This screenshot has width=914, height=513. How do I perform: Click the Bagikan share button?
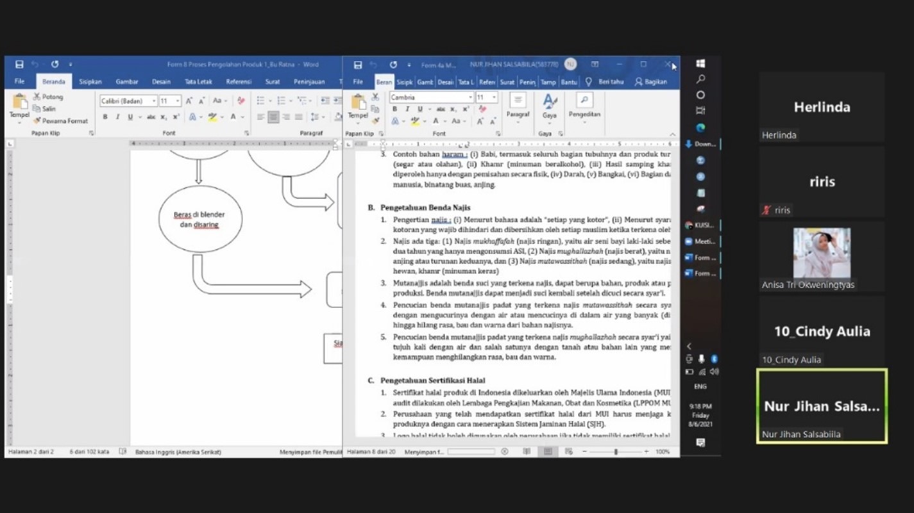(650, 82)
